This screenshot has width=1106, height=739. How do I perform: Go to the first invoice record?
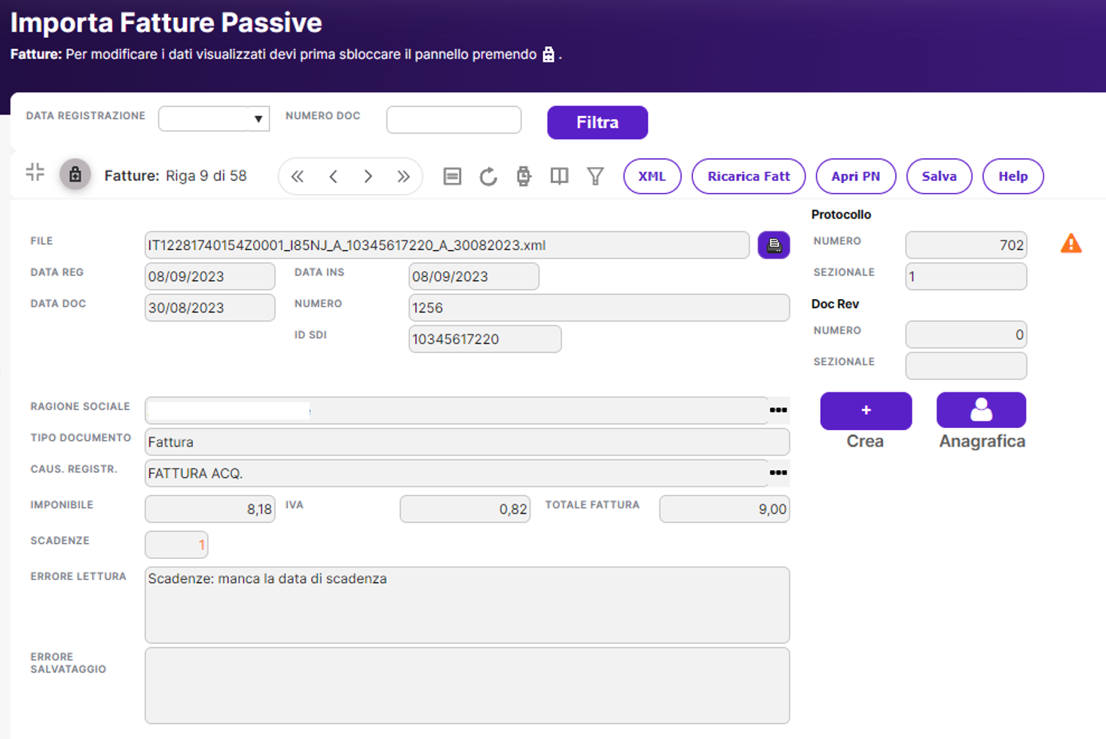pos(298,176)
